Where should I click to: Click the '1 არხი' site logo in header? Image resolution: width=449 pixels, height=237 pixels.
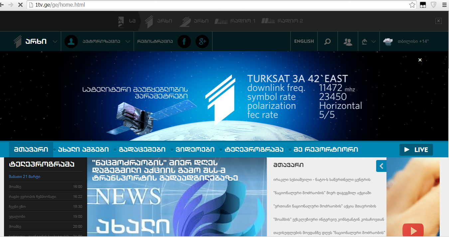(x=30, y=41)
